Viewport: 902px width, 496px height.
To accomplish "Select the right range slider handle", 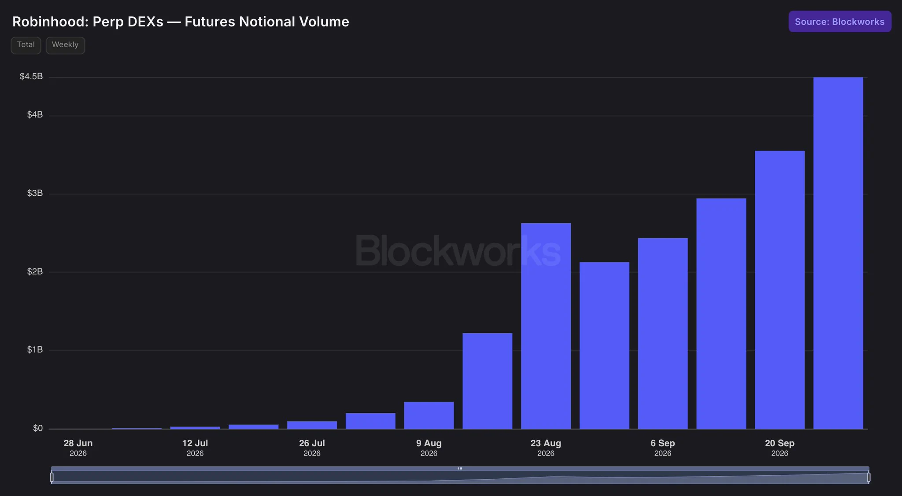I will point(869,477).
